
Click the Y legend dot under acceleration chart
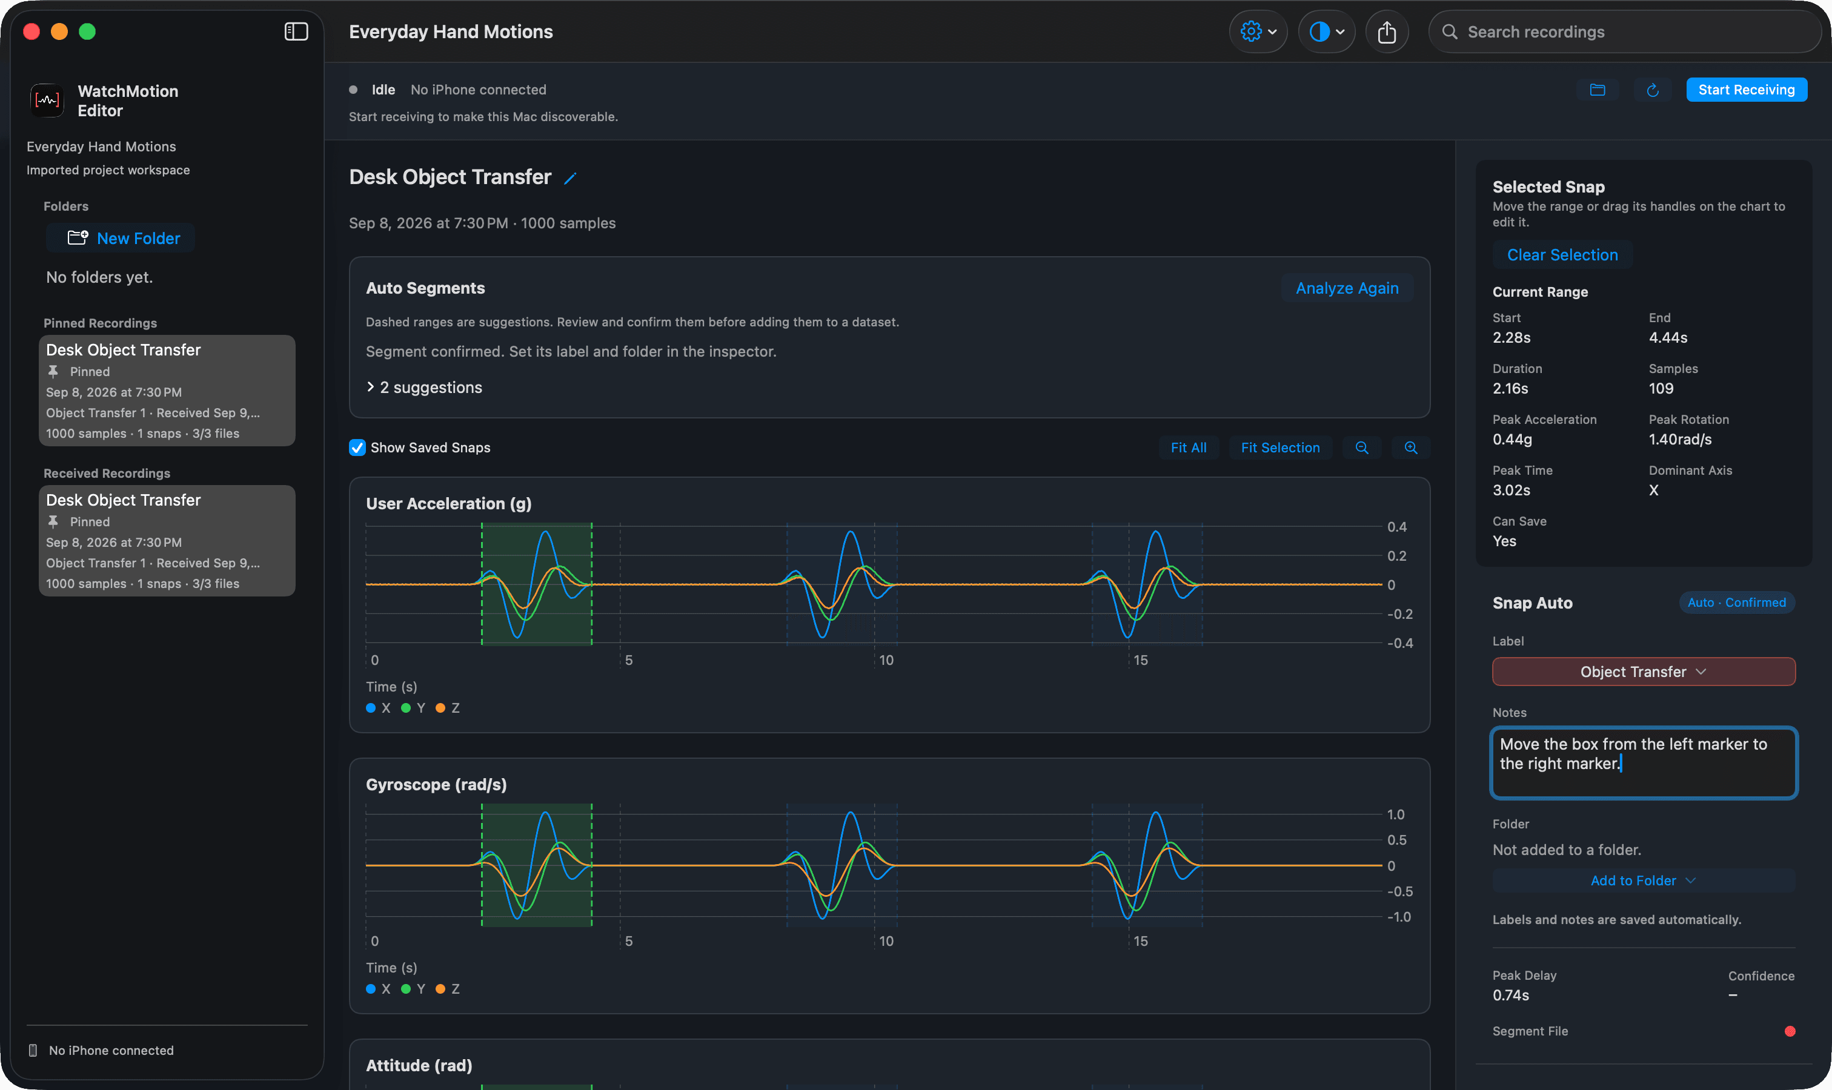pyautogui.click(x=406, y=708)
